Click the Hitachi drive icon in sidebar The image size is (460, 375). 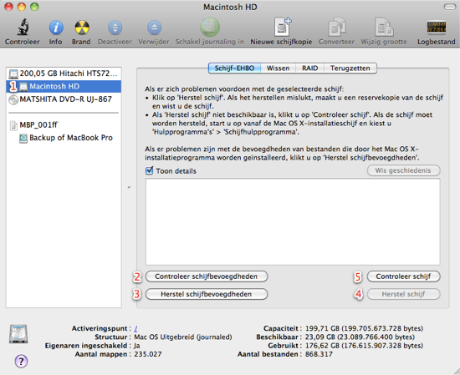click(13, 73)
